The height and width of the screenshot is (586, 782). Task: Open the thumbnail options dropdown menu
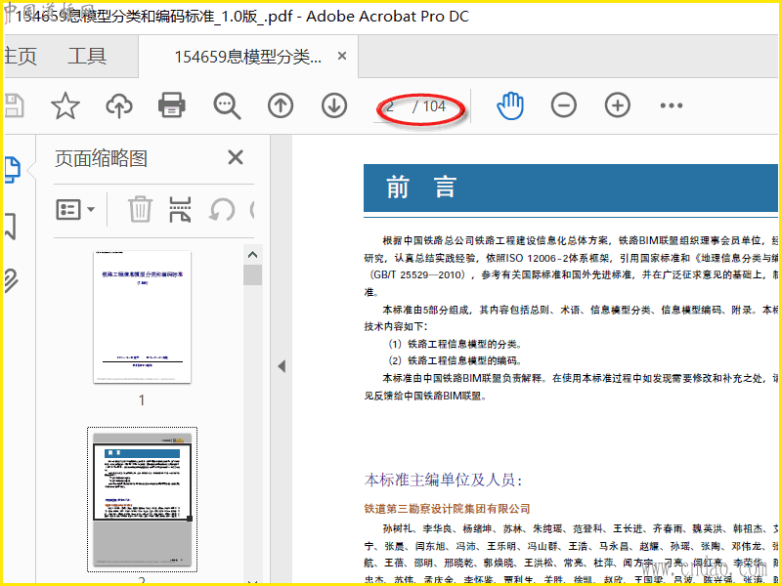click(75, 210)
